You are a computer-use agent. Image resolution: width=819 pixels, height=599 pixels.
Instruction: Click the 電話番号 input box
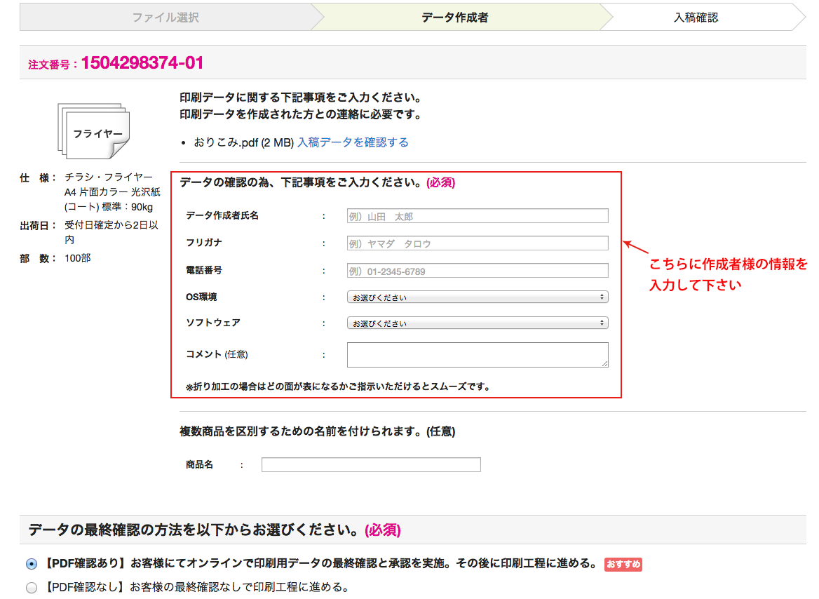[478, 271]
